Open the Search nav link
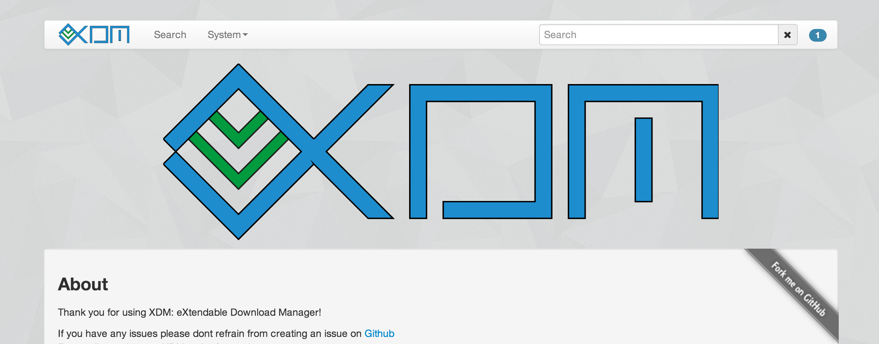879x344 pixels. point(170,35)
